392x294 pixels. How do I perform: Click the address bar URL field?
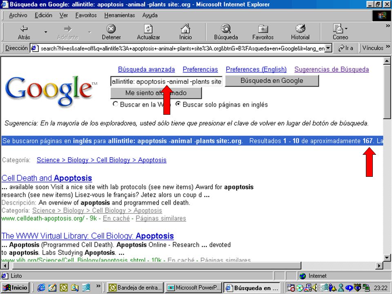pos(182,48)
